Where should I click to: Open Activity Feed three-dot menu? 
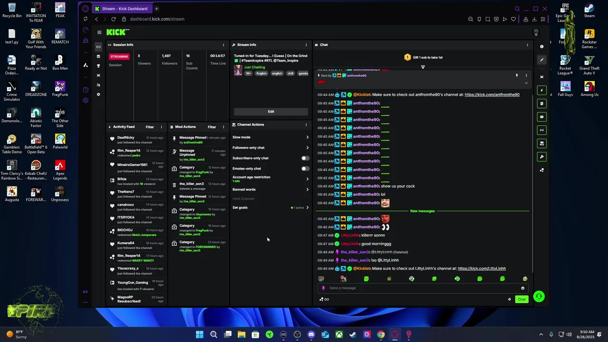click(161, 127)
